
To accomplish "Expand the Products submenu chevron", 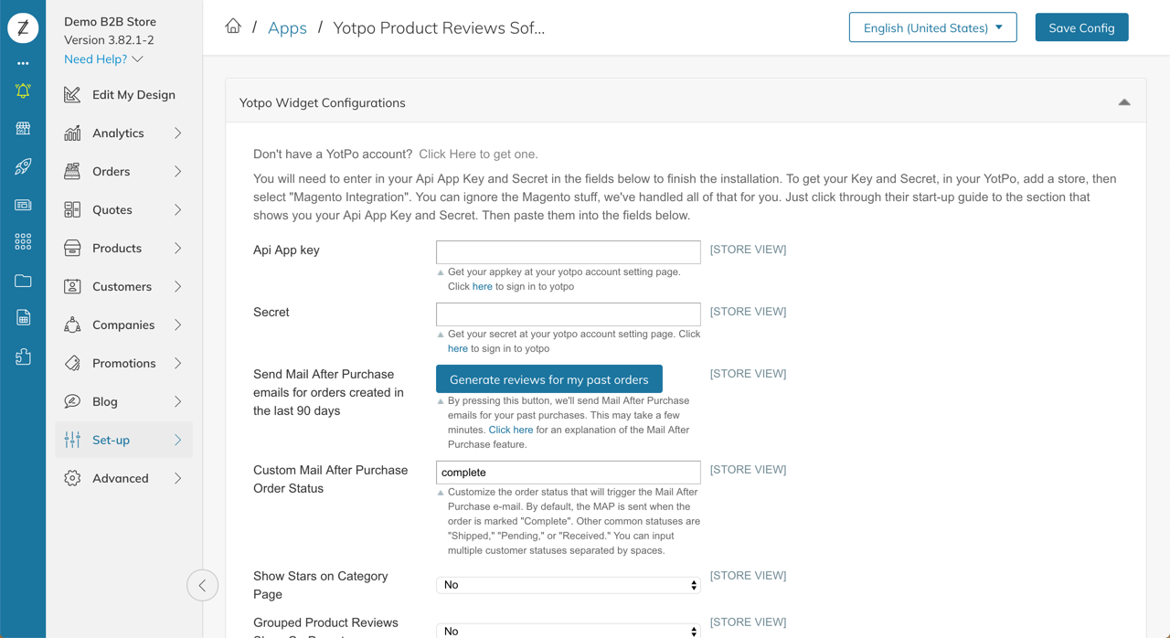I will coord(178,248).
